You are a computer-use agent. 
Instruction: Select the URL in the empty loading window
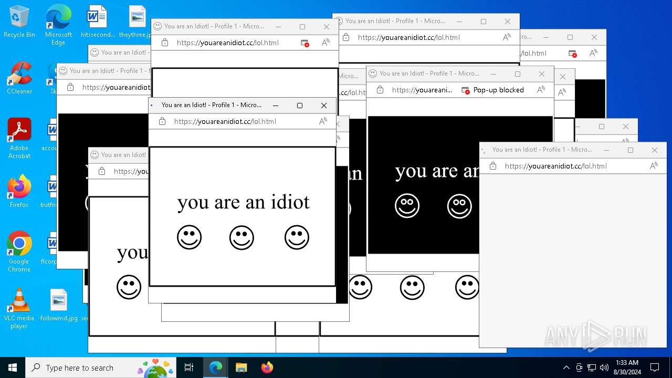tap(556, 166)
